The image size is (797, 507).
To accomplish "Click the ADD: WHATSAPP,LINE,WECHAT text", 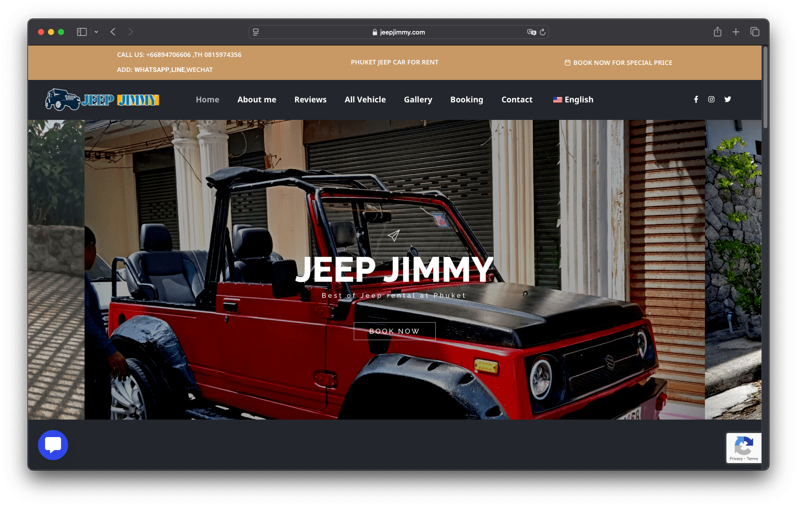I will (x=165, y=70).
